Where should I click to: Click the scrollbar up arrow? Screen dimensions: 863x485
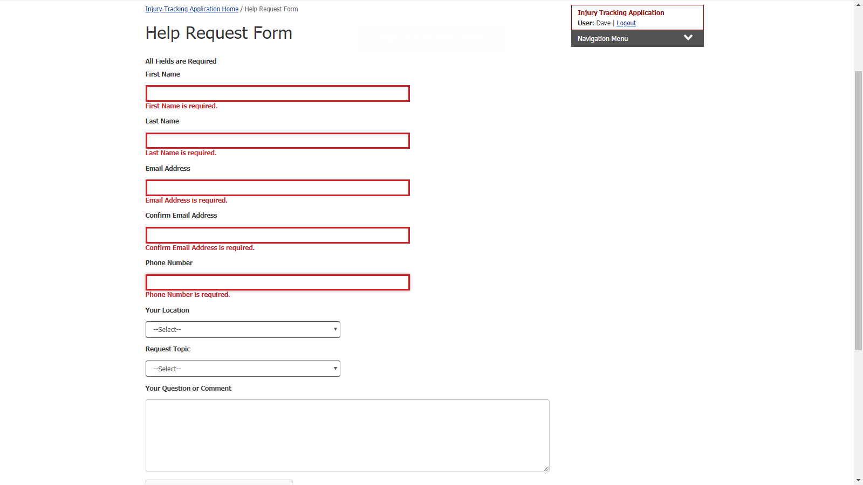(x=858, y=5)
